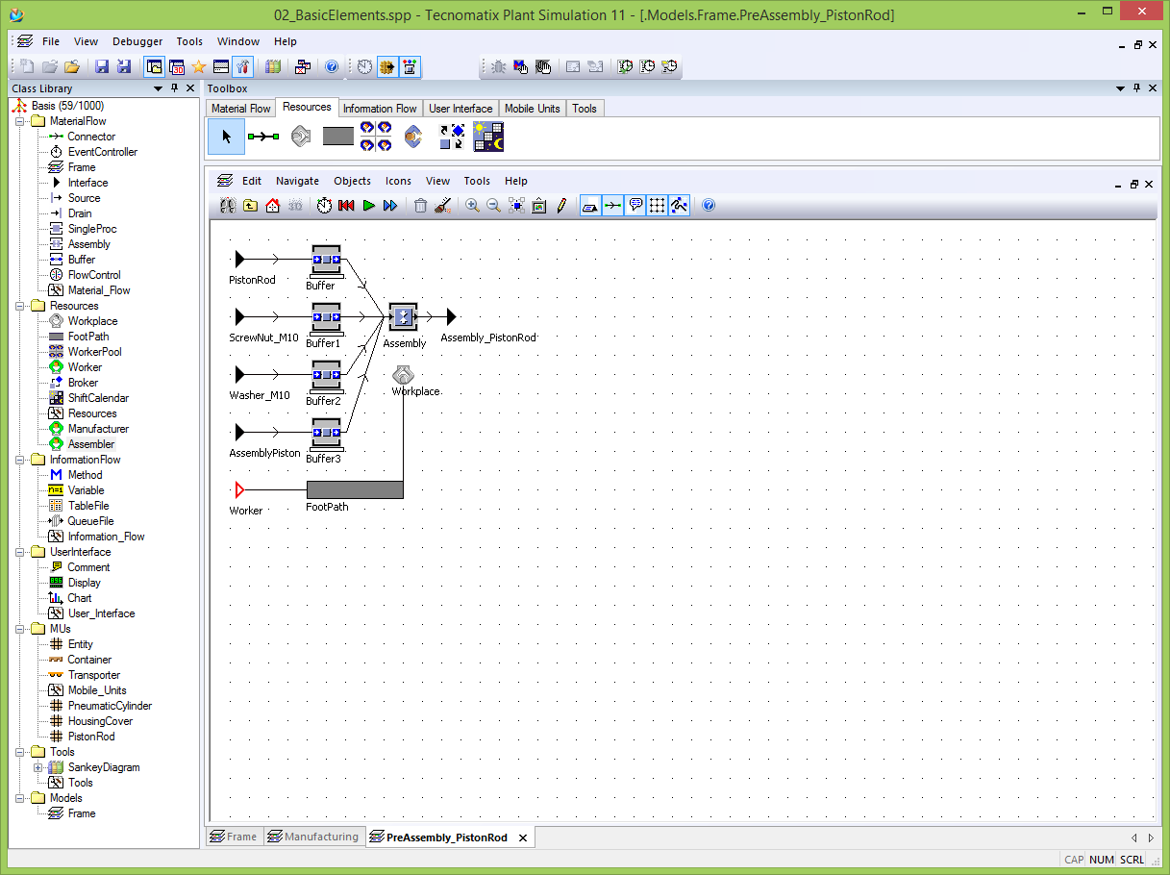Click the red Worker source on the frame
1170x875 pixels.
240,489
